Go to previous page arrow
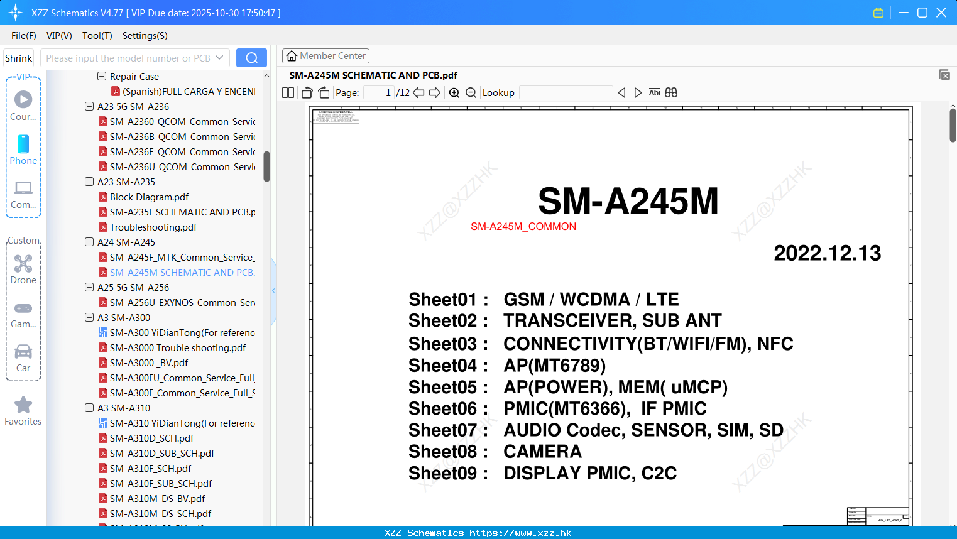Viewport: 957px width, 539px height. 418,92
